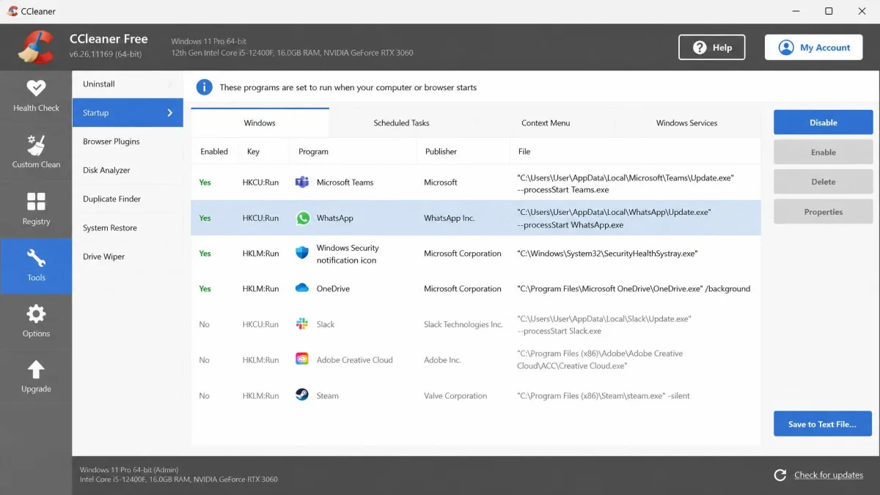Click HKLM:Run key in Adobe Creative Cloud row
Viewport: 880px width, 495px height.
pyautogui.click(x=260, y=360)
